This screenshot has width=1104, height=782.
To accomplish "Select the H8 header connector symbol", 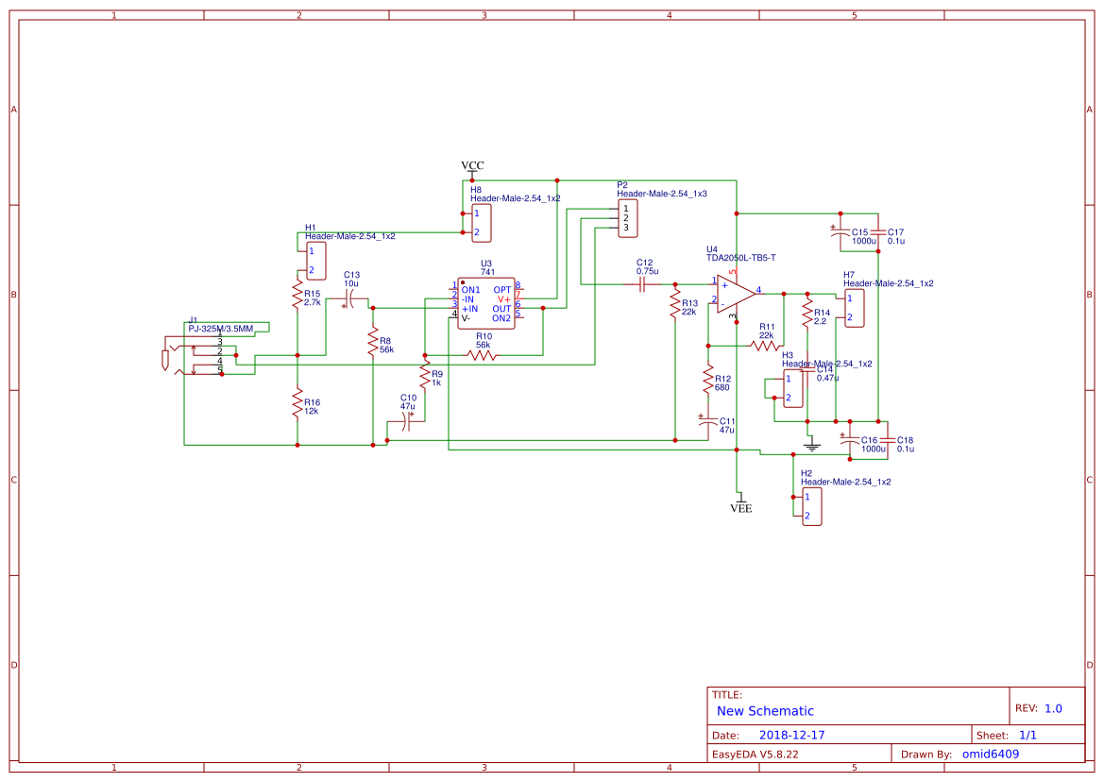I will [482, 221].
